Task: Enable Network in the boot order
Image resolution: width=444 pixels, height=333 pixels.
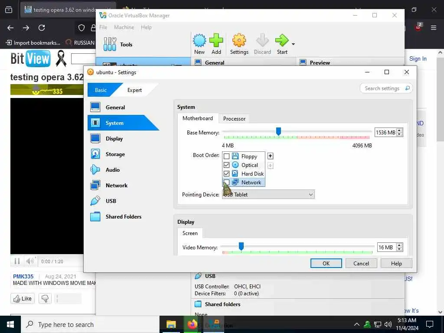Action: click(226, 183)
